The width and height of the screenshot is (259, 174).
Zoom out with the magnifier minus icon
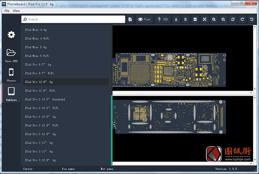tap(223, 19)
